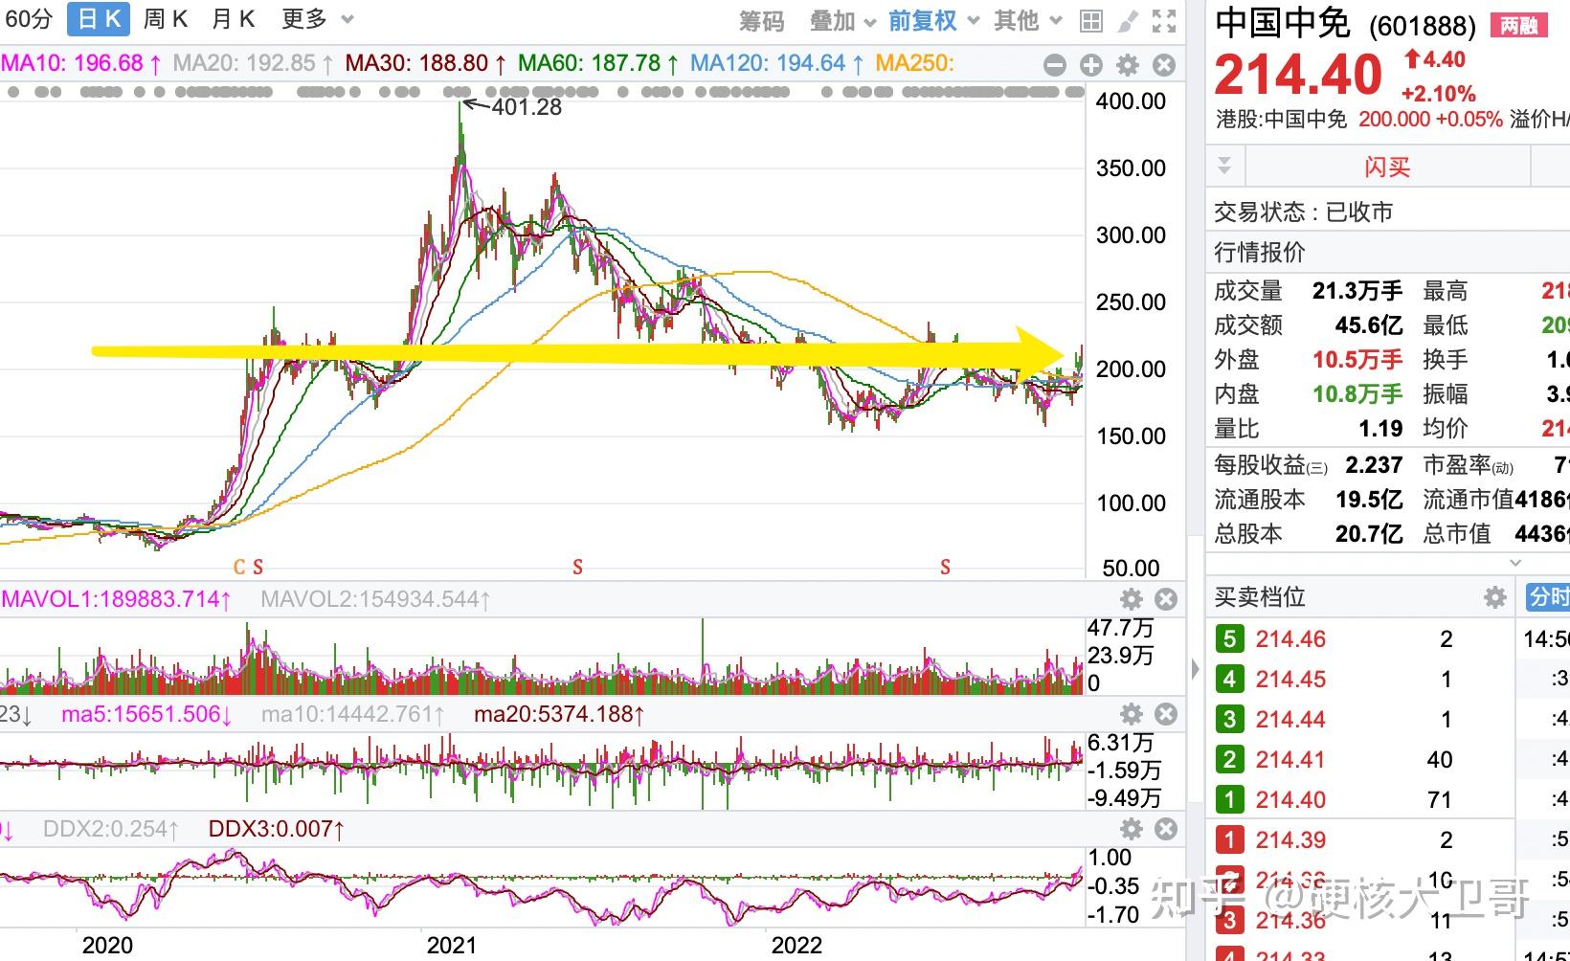Viewport: 1570px width, 961px height.
Task: Click the S marker in 2021
Action: coord(577,568)
